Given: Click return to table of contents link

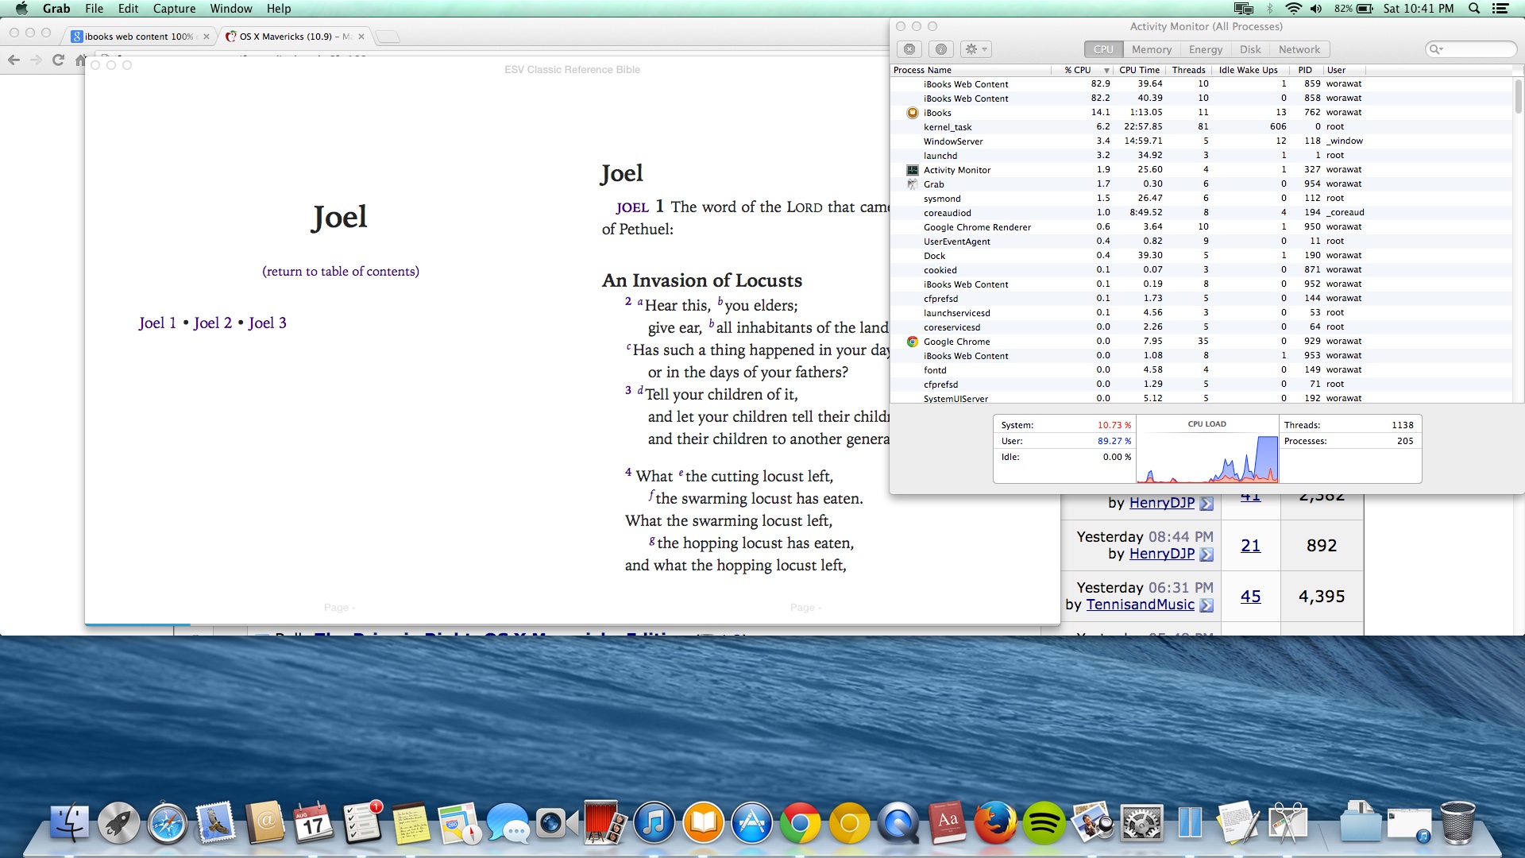Looking at the screenshot, I should 341,271.
